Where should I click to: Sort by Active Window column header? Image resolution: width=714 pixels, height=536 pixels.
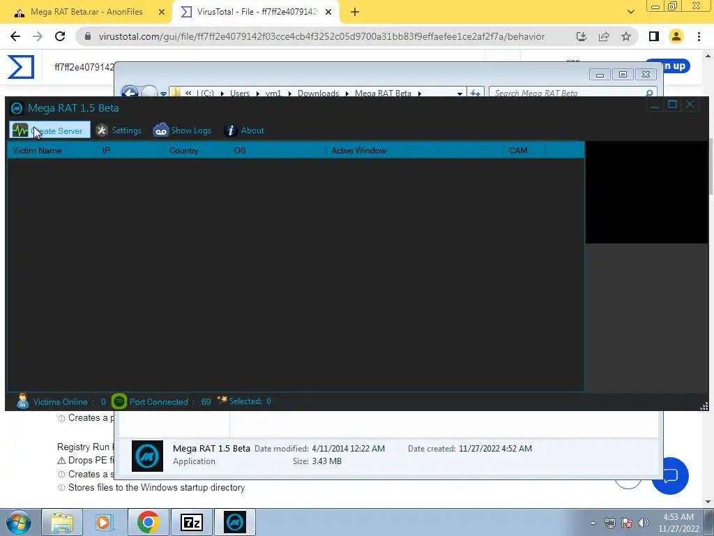(x=414, y=151)
